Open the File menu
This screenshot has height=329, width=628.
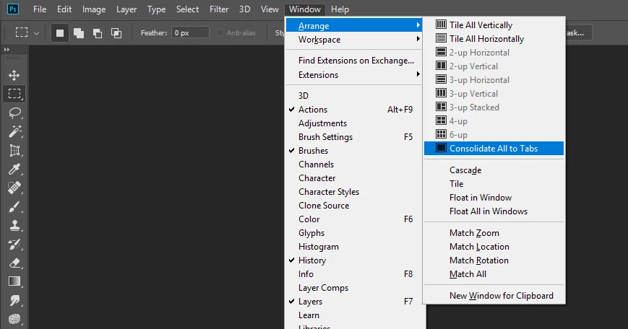click(40, 9)
